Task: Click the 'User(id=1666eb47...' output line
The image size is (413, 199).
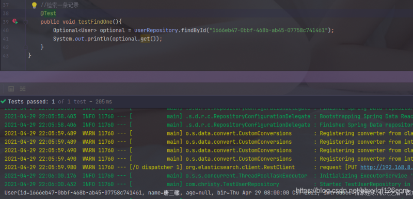Action: [x=209, y=193]
